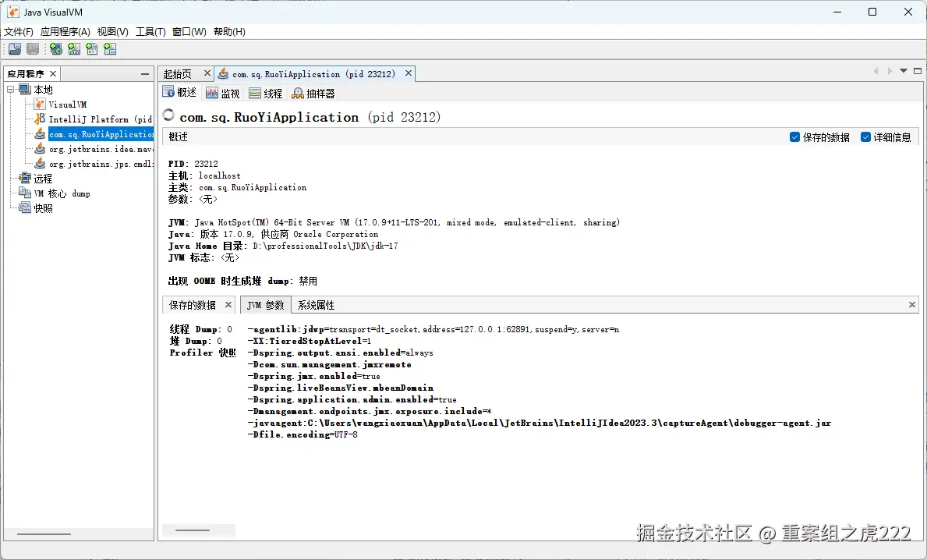The image size is (927, 560).
Task: Click the Java VisualVM title bar icon
Action: click(12, 12)
